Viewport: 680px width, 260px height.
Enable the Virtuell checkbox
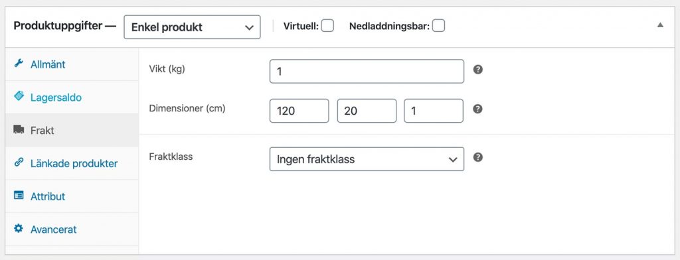click(327, 26)
